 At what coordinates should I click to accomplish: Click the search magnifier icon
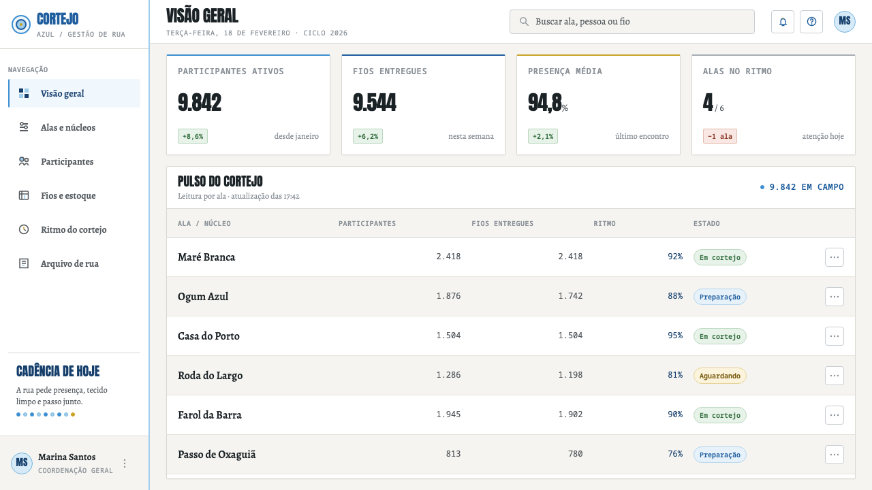(524, 22)
